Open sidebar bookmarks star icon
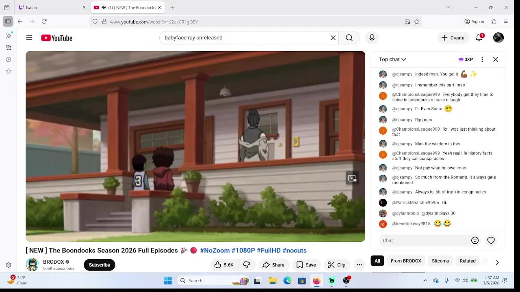This screenshot has width=520, height=292. pos(9,71)
